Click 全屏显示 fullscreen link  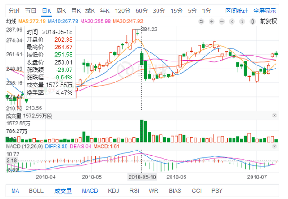click(x=265, y=11)
